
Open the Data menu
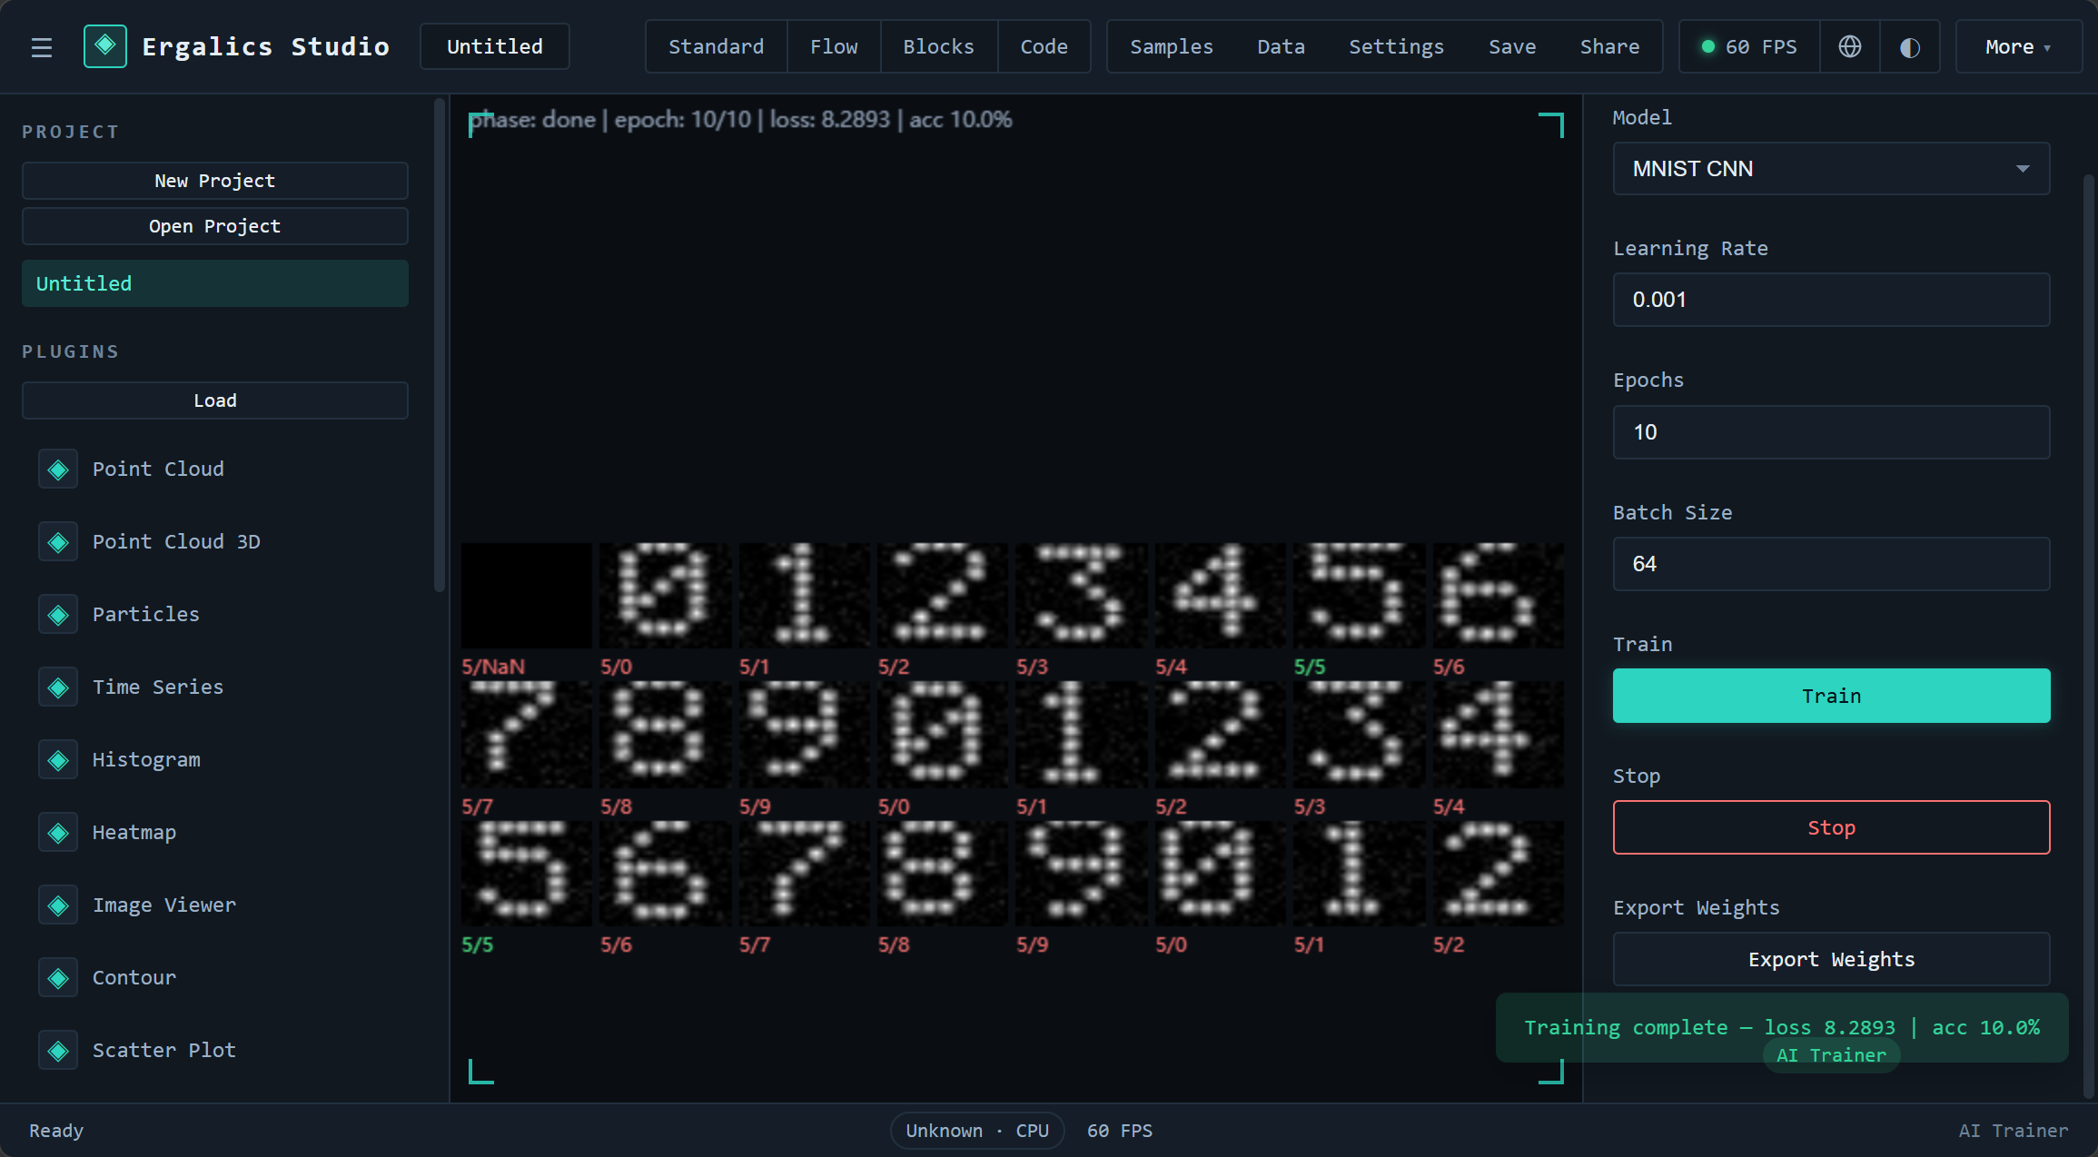(1281, 46)
